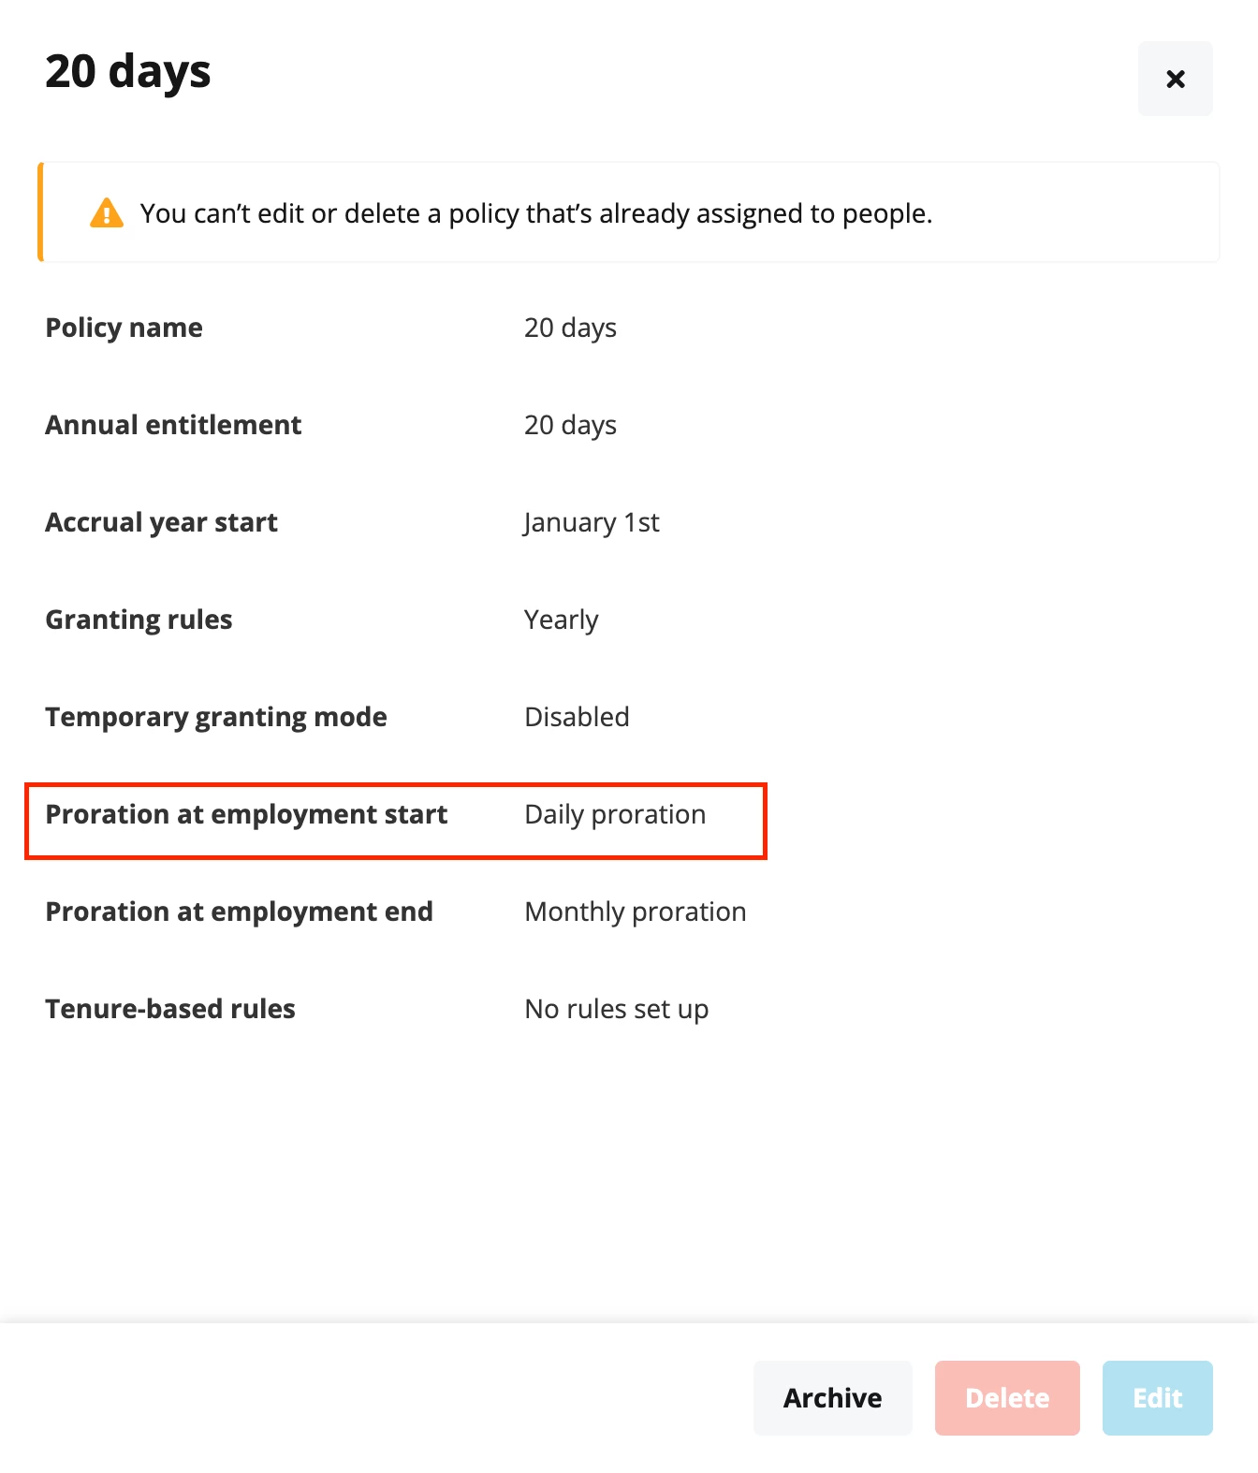This screenshot has width=1258, height=1473.
Task: Click the Disabled temporary granting mode value
Action: pos(577,717)
